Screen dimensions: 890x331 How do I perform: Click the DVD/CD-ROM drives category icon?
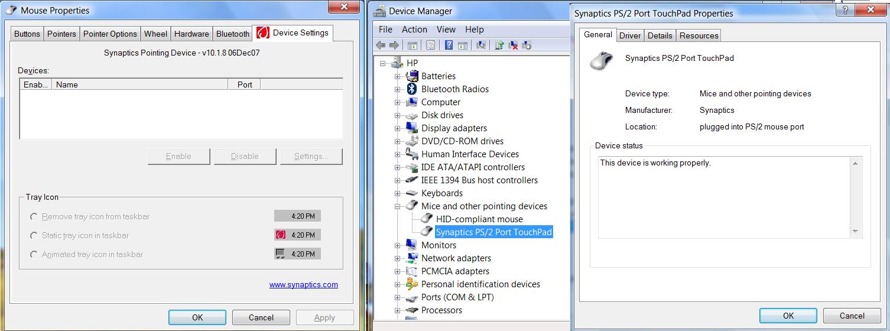pos(412,141)
